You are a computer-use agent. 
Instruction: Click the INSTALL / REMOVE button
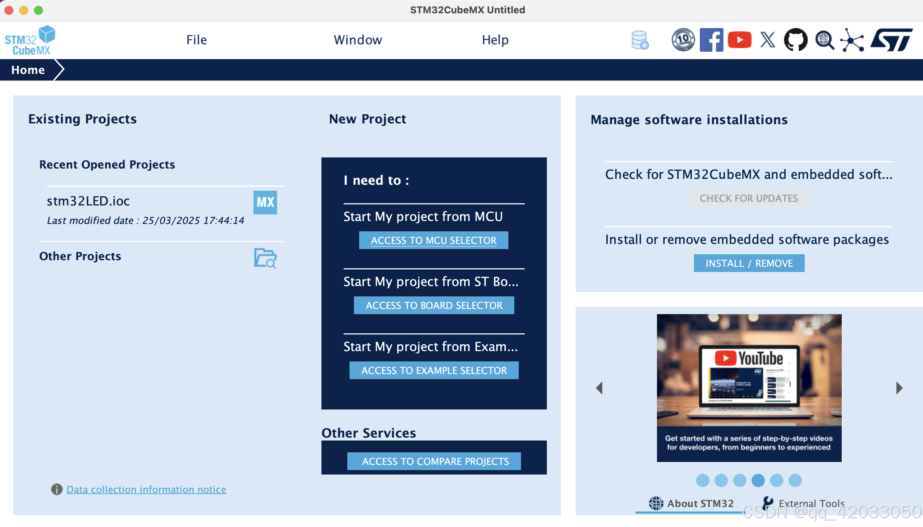click(x=749, y=263)
